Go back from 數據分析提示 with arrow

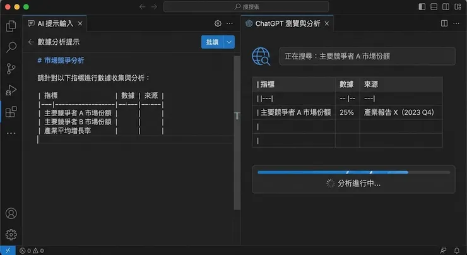[31, 42]
